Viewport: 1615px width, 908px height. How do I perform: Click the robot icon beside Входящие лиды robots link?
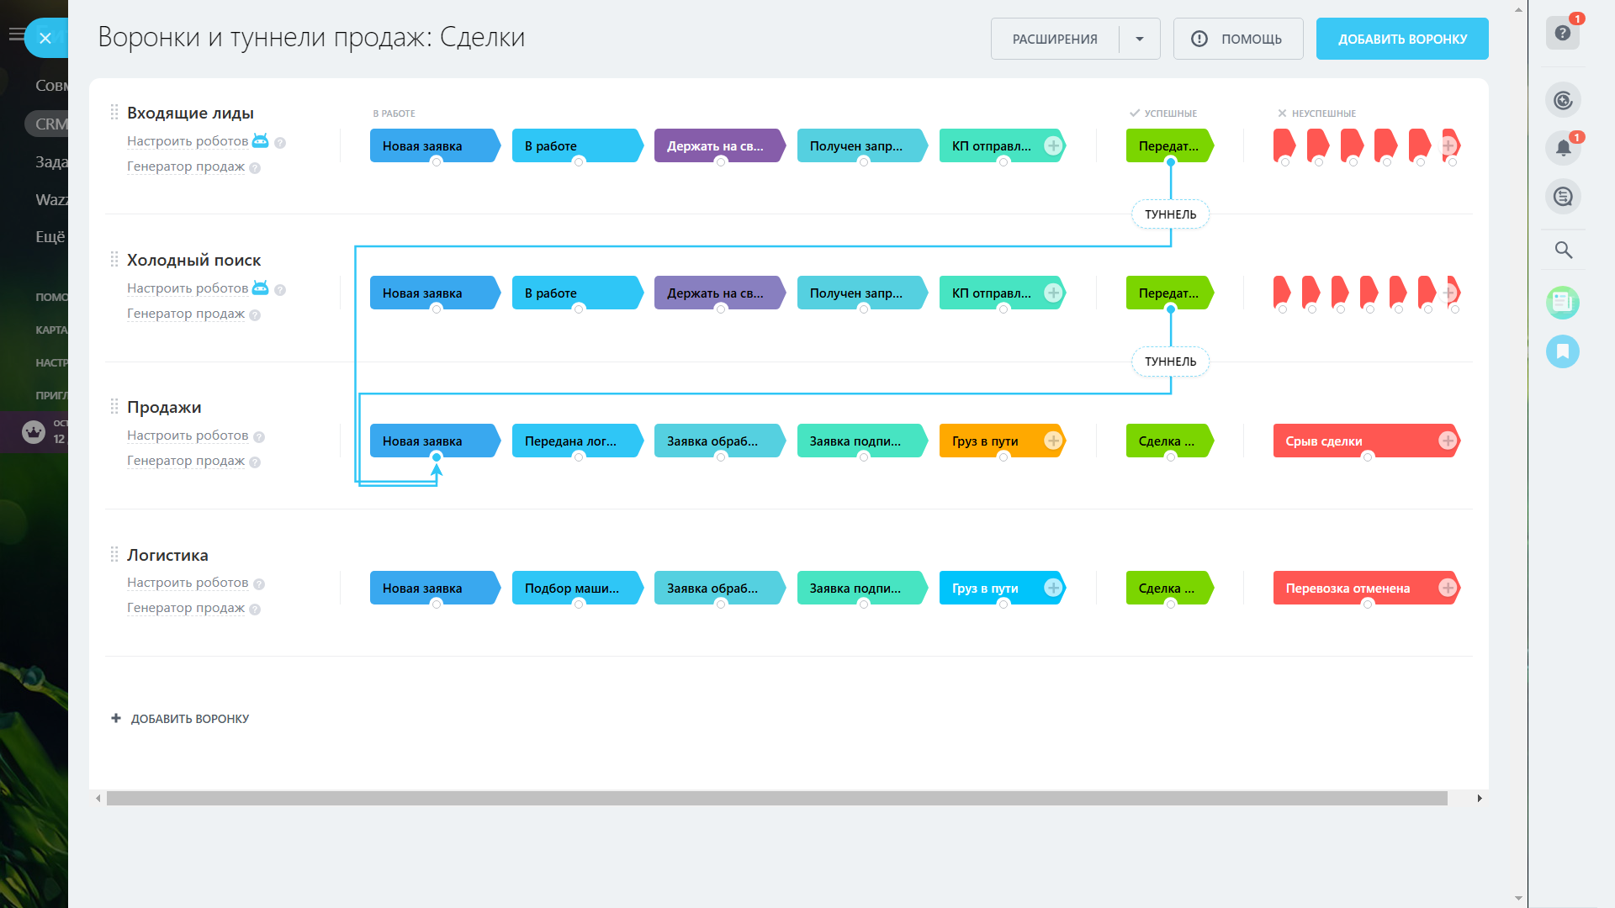(x=260, y=140)
